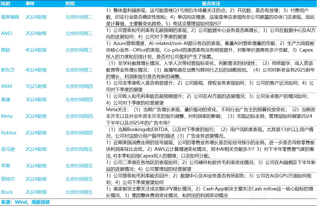Click 2Q24财报 in the Roblox row
This screenshot has width=317, height=206.
[x=36, y=133]
